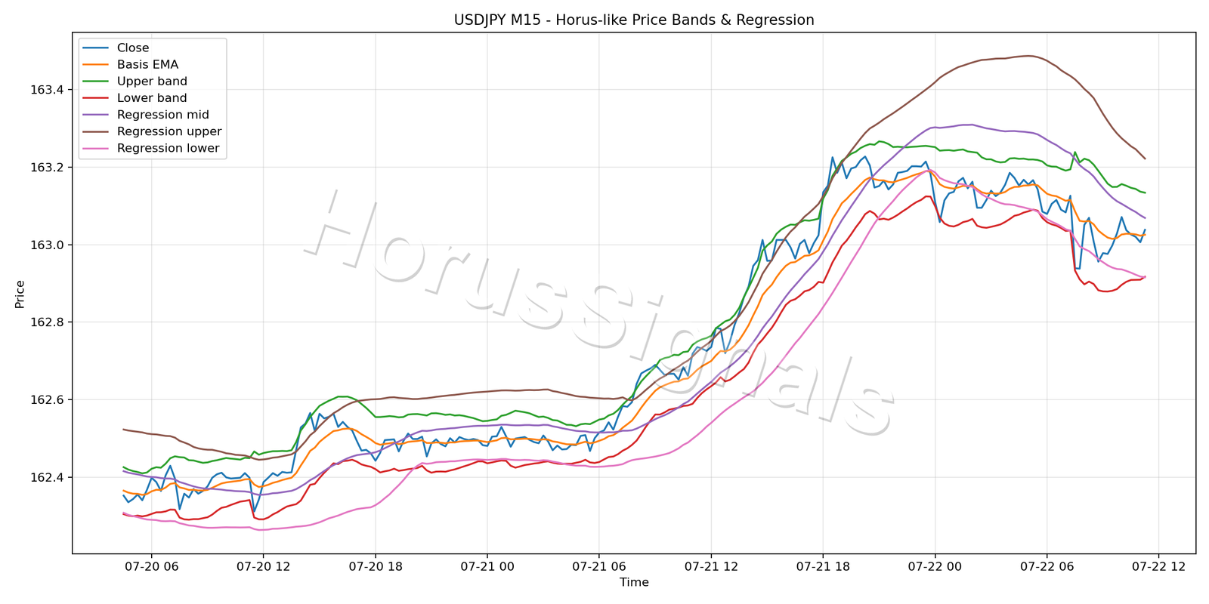Click the green line swatch beside Upper band

pos(96,82)
